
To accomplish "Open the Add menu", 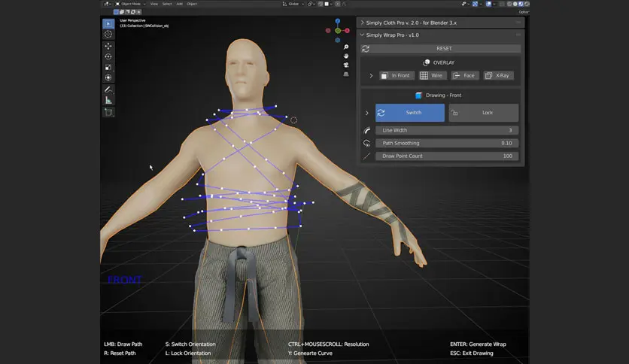I will click(179, 4).
